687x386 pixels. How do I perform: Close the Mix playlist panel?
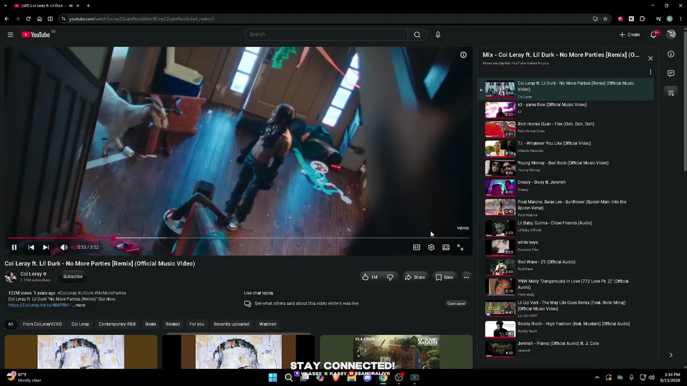[x=651, y=58]
